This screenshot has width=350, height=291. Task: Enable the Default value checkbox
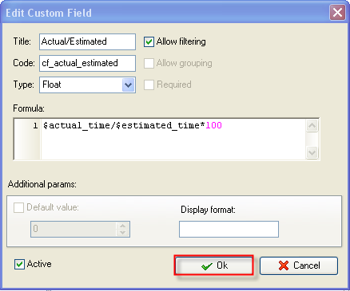pos(18,207)
